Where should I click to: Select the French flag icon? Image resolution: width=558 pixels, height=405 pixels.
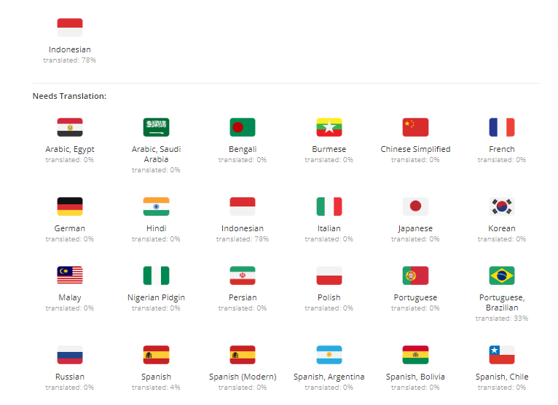click(502, 127)
